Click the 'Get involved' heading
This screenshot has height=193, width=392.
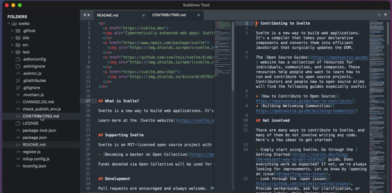click(x=273, y=121)
